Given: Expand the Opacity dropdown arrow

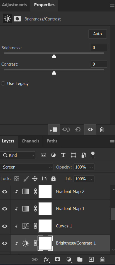Looking at the screenshot, I should tap(91, 167).
